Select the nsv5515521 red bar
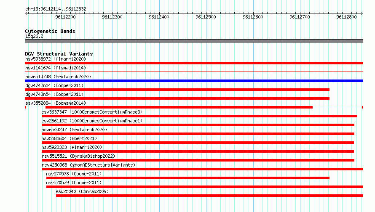Screen dimensions: 375x212 pos(198,160)
